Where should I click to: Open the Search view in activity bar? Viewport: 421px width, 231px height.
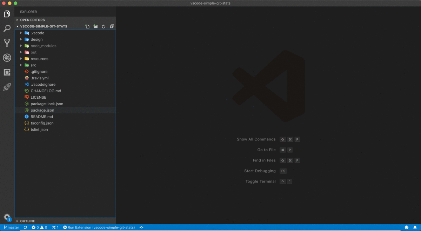click(x=7, y=28)
